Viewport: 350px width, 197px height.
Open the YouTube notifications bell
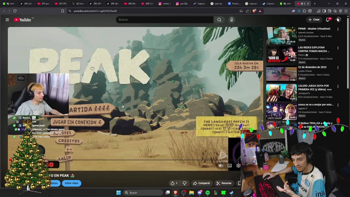coord(328,20)
